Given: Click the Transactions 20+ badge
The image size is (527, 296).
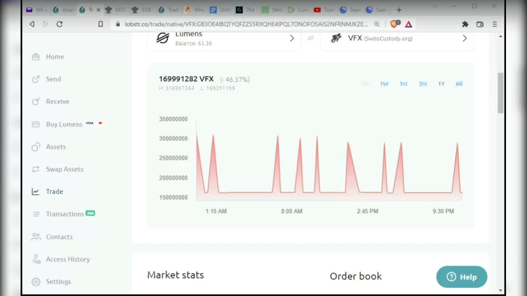Looking at the screenshot, I should (90, 213).
